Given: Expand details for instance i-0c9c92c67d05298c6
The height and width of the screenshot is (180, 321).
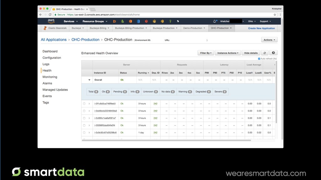Looking at the screenshot, I should 89,132.
